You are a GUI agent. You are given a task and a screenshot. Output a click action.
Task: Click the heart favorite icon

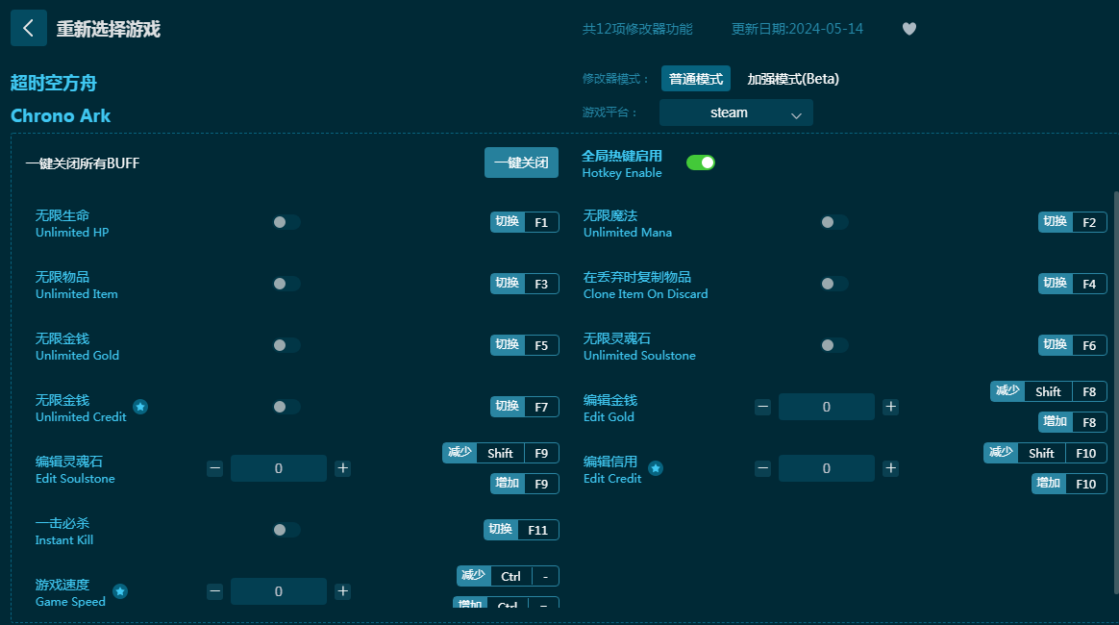(909, 29)
